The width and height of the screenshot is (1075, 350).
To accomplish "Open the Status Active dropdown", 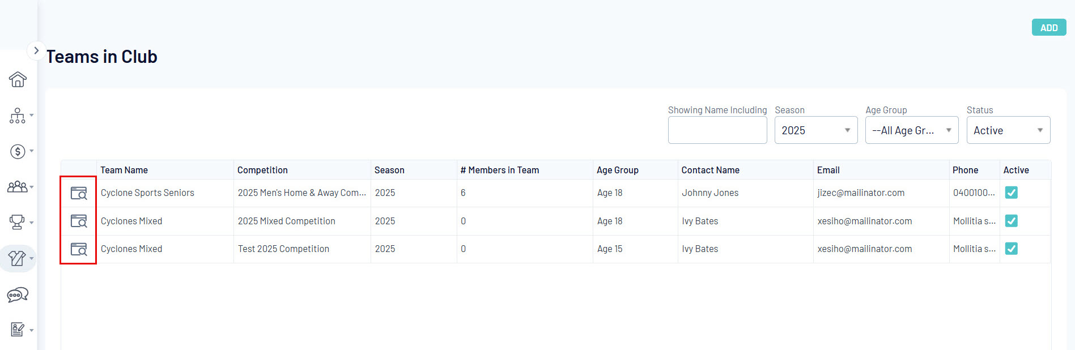I will [x=1008, y=130].
